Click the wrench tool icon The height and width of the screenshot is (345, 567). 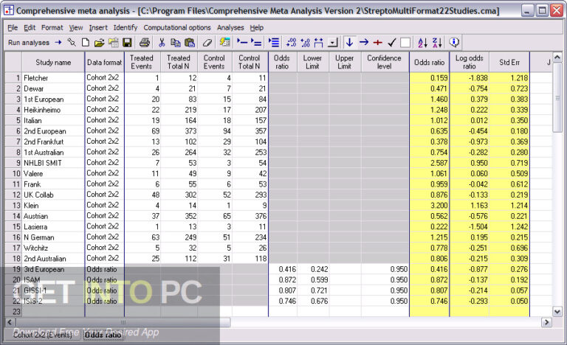point(72,43)
